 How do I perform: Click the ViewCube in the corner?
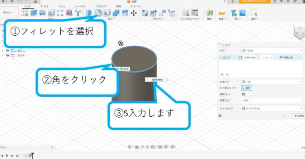300,33
